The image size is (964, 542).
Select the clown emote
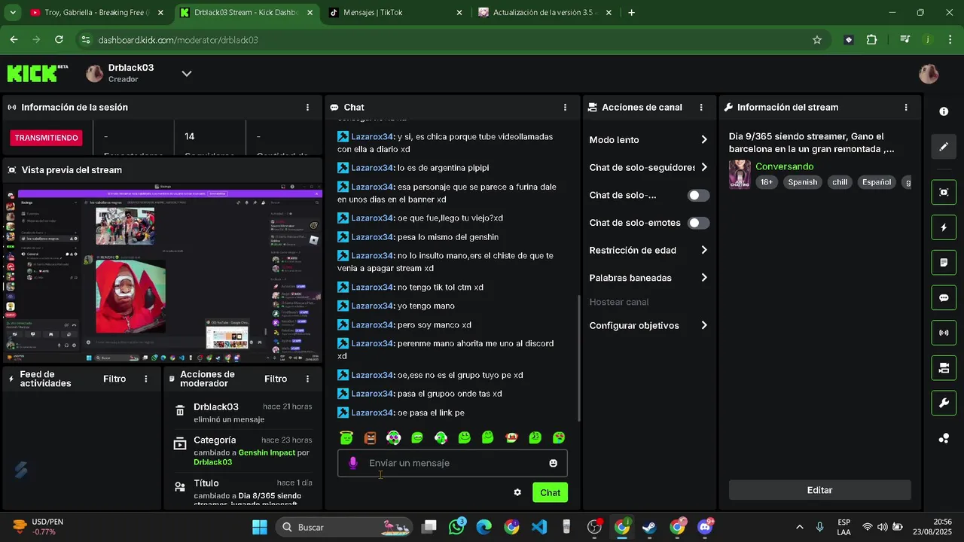(393, 437)
